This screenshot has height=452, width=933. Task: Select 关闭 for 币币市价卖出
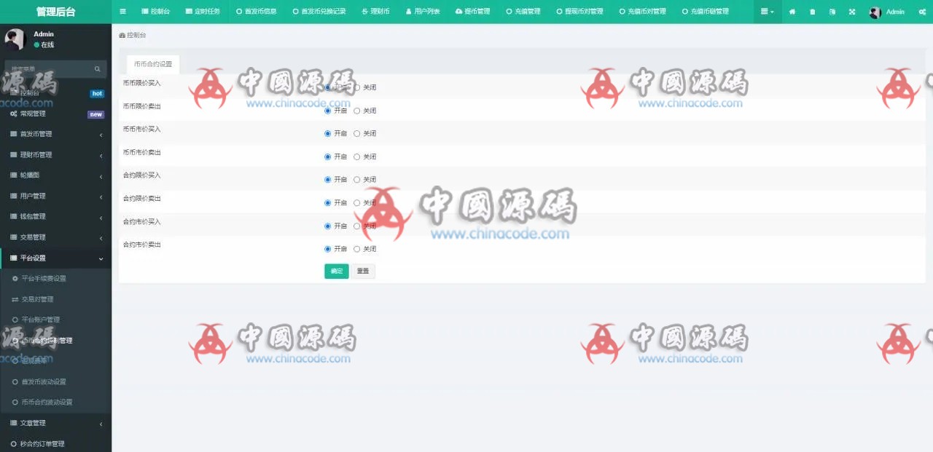point(357,156)
